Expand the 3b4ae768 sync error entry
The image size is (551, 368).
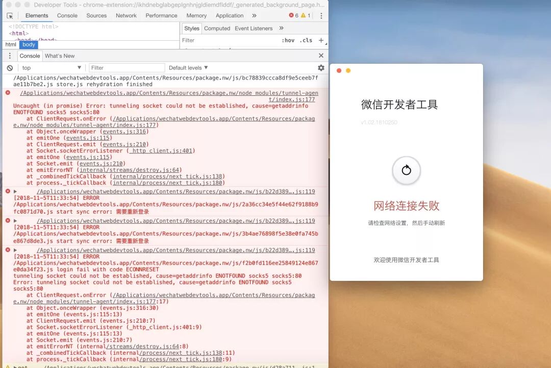[15, 221]
